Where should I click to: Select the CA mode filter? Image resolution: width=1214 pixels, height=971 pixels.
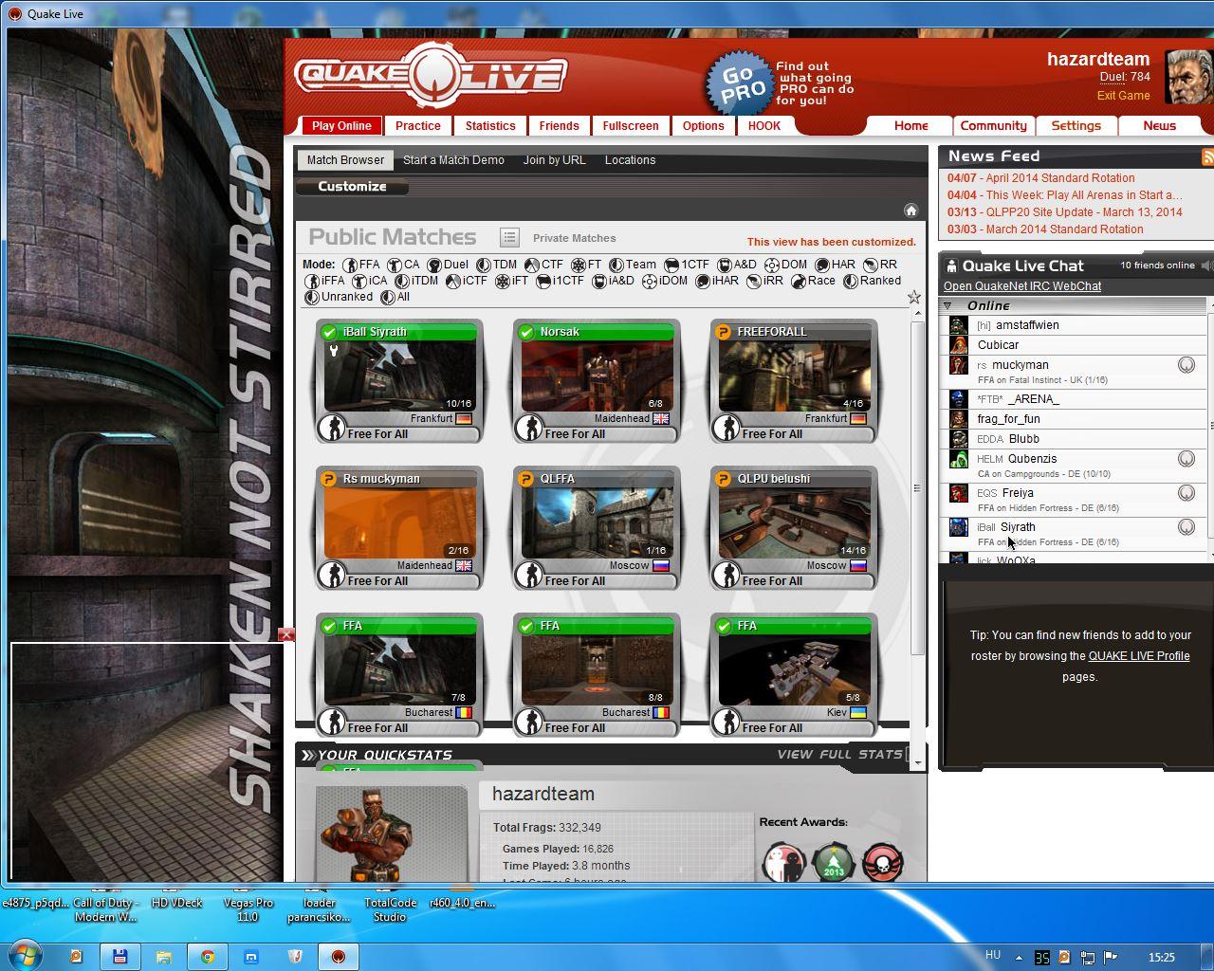[x=403, y=265]
